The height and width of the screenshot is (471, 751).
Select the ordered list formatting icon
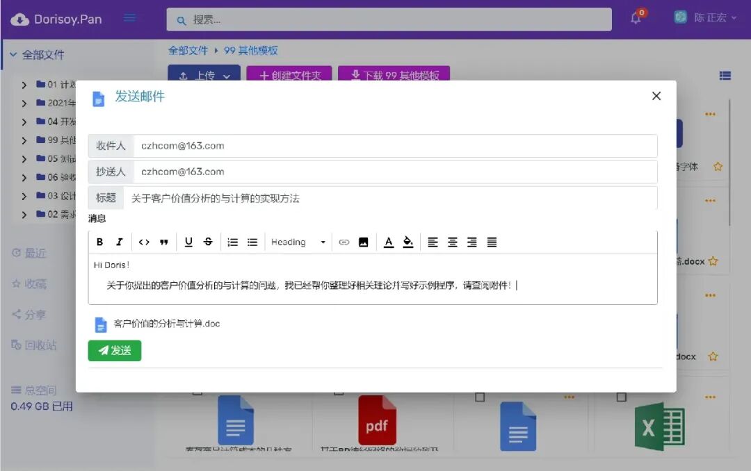(x=233, y=242)
